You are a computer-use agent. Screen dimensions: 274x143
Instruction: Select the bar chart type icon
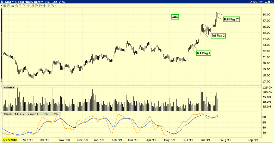point(9,5)
